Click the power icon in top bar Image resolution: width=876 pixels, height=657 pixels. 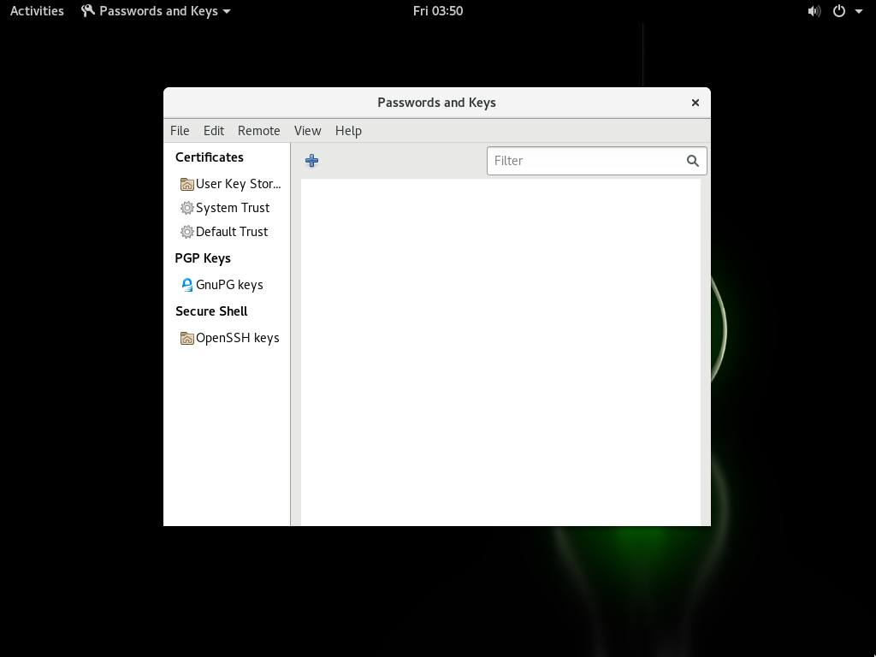pos(839,11)
